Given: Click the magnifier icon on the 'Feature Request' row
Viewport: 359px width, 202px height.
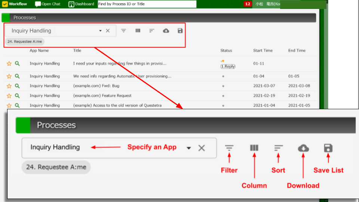Looking at the screenshot, I should click(17, 96).
